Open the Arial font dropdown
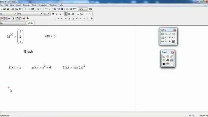This screenshot has width=208, height=117. pos(41,14)
